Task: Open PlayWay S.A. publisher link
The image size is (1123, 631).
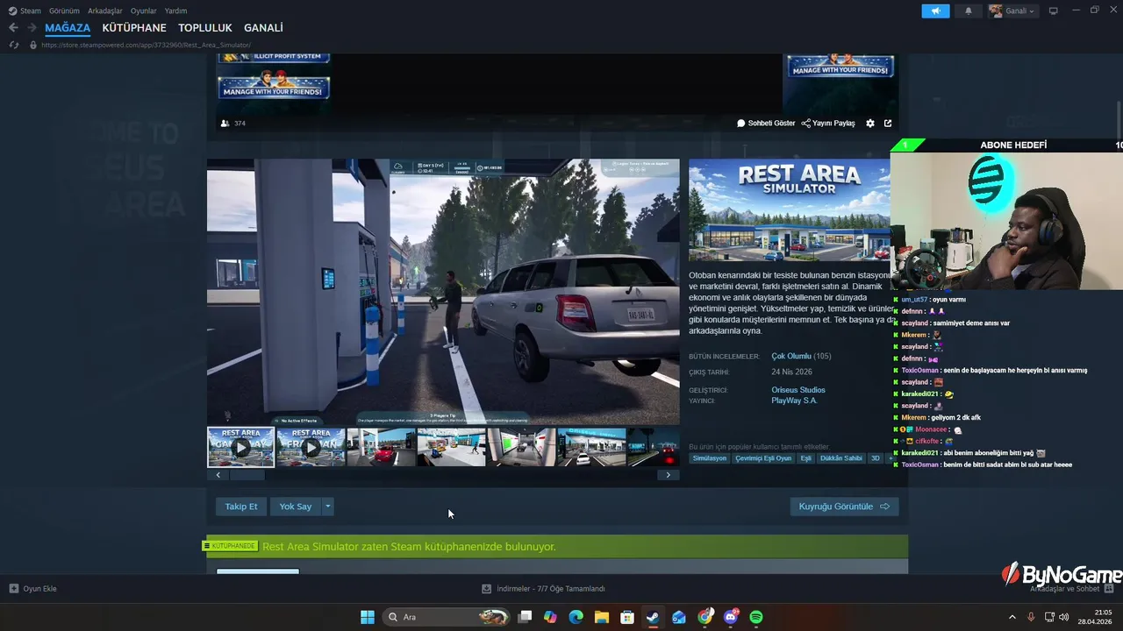Action: click(x=794, y=401)
